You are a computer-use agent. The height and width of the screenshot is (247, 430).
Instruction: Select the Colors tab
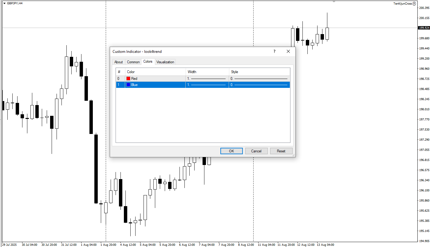pyautogui.click(x=148, y=61)
